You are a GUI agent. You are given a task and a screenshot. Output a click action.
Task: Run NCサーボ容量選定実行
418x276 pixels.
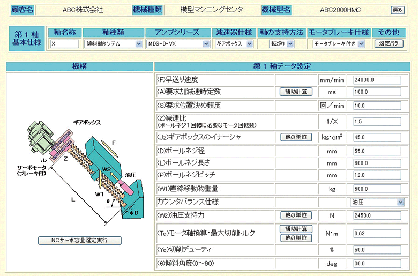pos(80,240)
